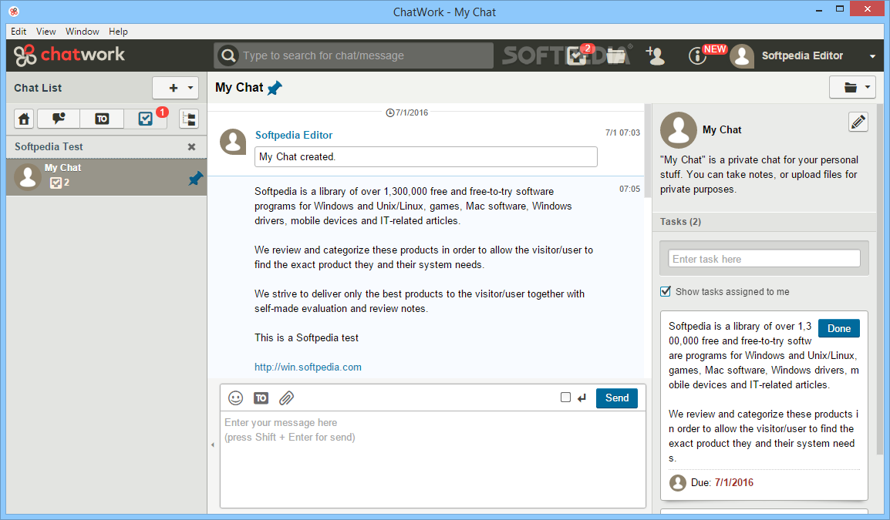Click the Softpedia Editor message avatar

pyautogui.click(x=233, y=142)
